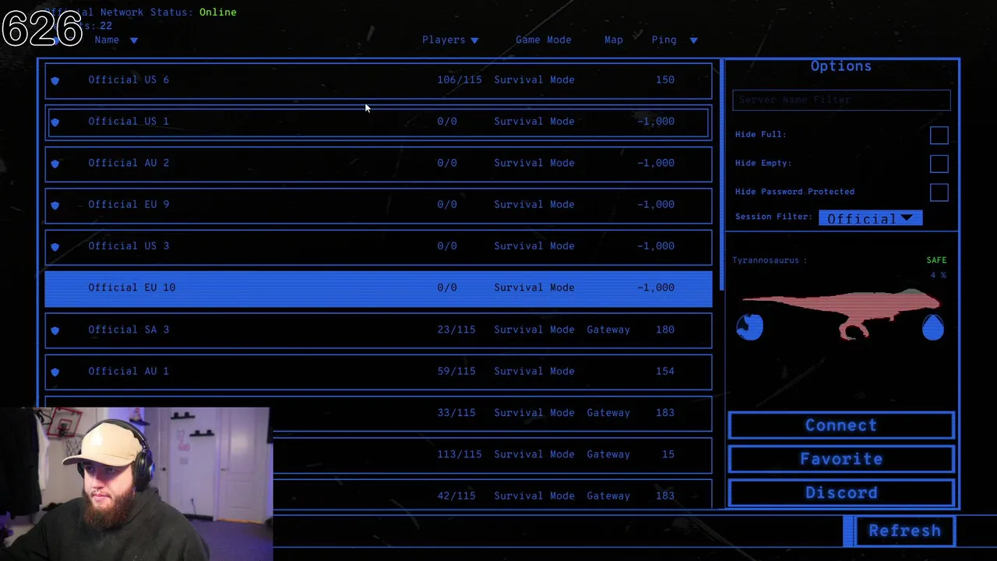
Task: Select the highlighted Official EU 10 row
Action: [x=379, y=288]
